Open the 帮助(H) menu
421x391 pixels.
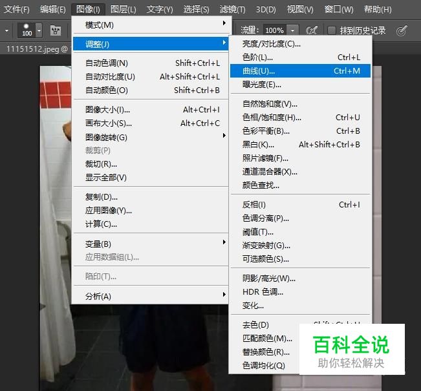[378, 10]
